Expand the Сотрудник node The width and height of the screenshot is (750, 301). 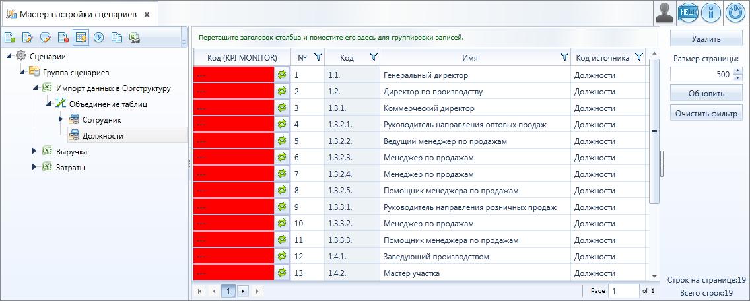tap(61, 119)
